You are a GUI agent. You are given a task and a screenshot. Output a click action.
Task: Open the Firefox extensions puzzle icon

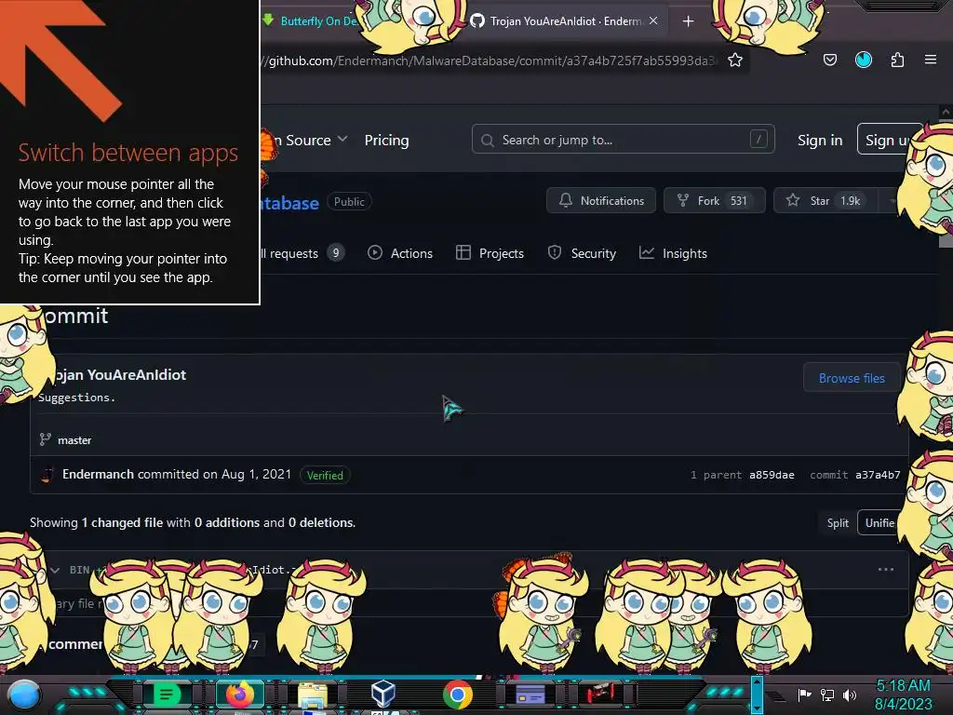(897, 60)
